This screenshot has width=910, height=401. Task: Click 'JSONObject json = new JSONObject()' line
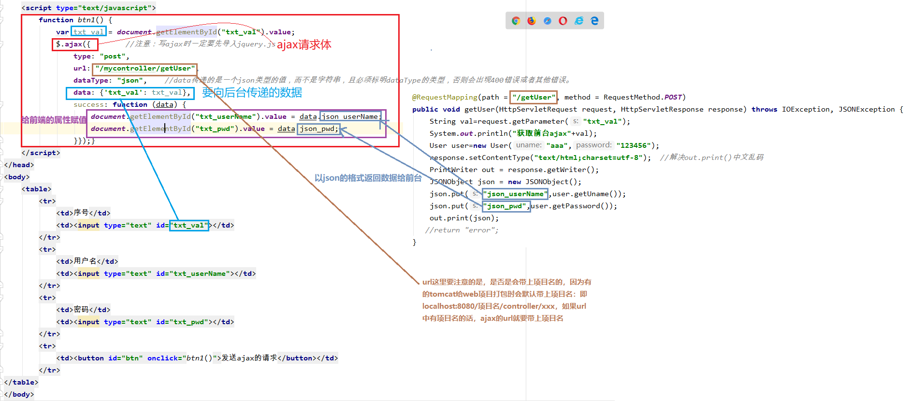506,182
